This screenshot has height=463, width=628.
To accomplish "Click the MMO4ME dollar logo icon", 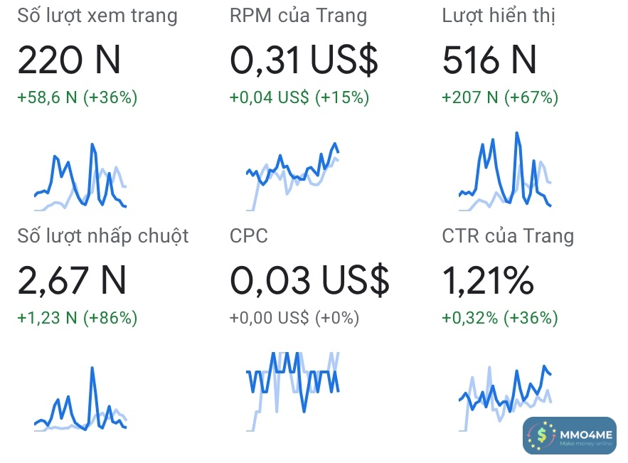I will (x=544, y=435).
